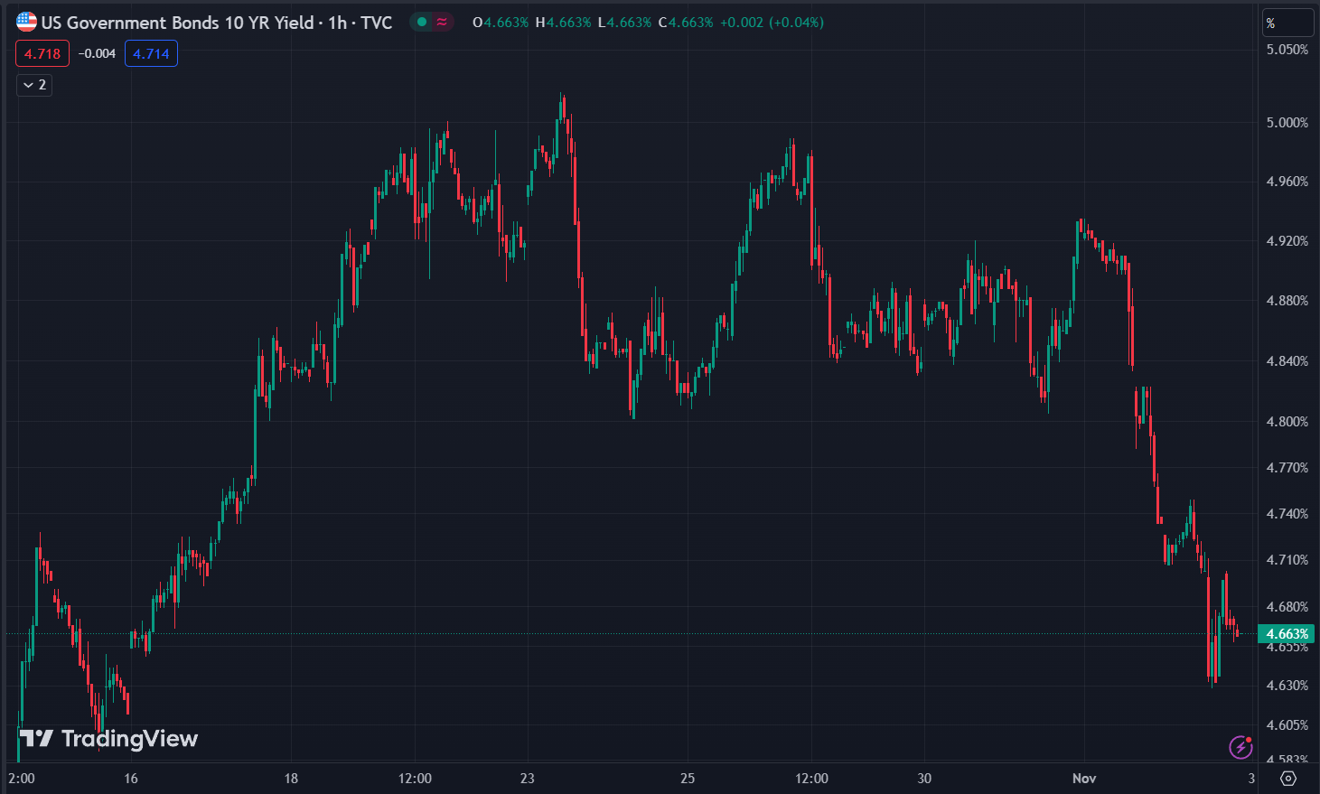Change the 1h interval in the chart title
The width and height of the screenshot is (1320, 794).
coord(337,23)
